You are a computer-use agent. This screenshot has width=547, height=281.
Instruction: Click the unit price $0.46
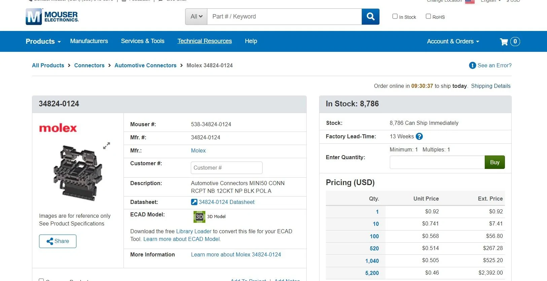coord(432,273)
